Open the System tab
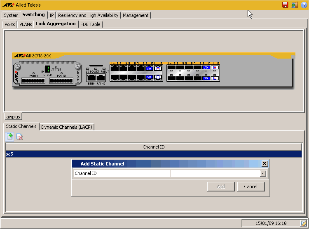Viewport: 309px width, 229px height. point(11,15)
